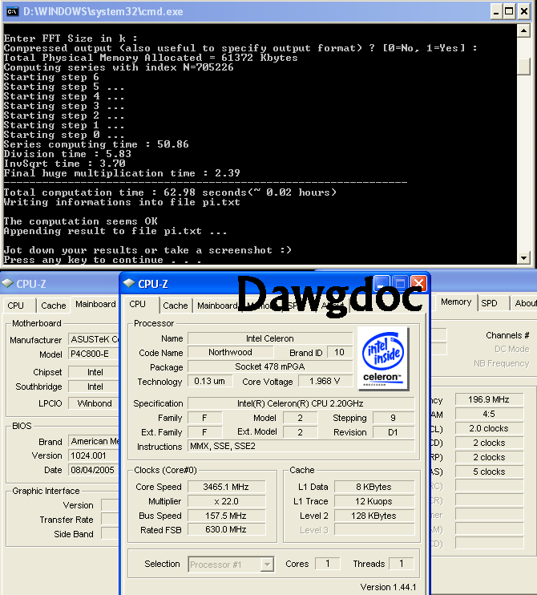Click the 4:5 FSB:DRAM ratio value
537x595 pixels.
point(489,414)
